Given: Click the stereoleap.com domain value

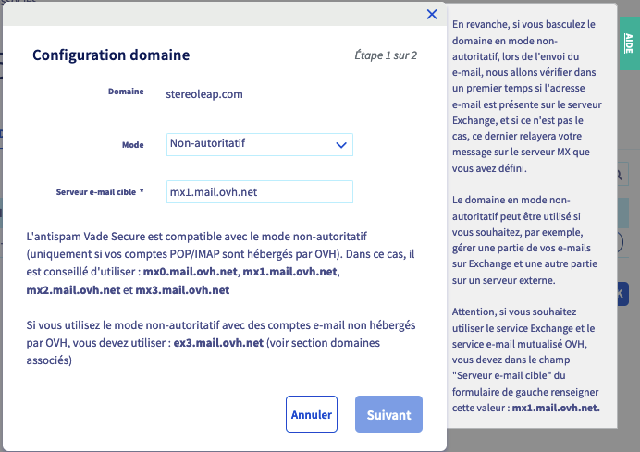Looking at the screenshot, I should [x=203, y=93].
